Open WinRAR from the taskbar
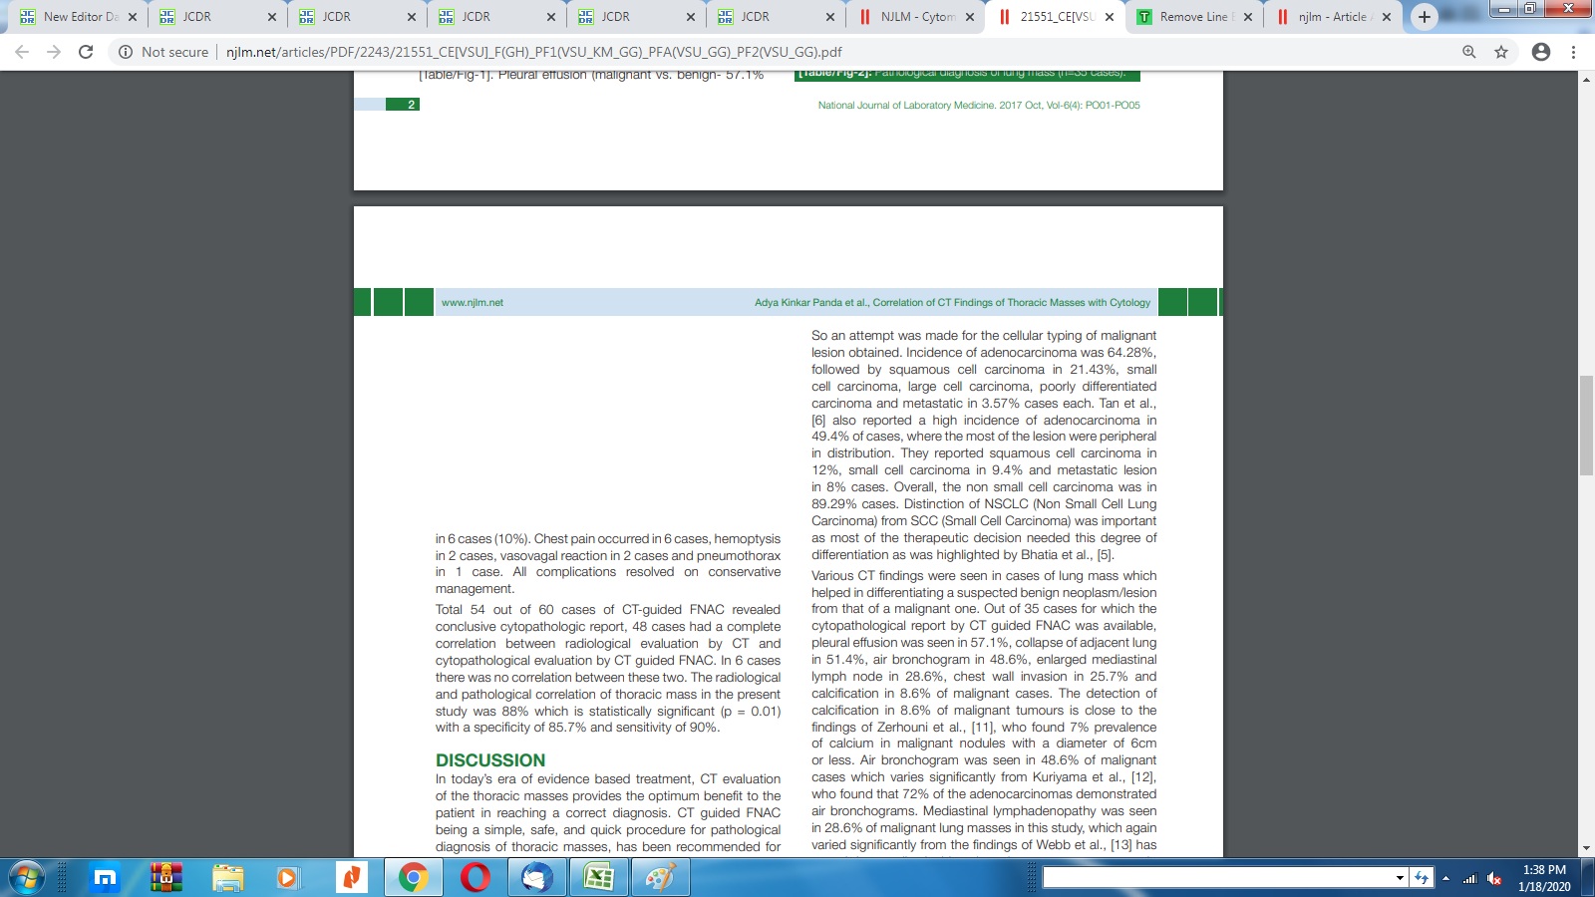Image resolution: width=1595 pixels, height=897 pixels. pyautogui.click(x=166, y=878)
